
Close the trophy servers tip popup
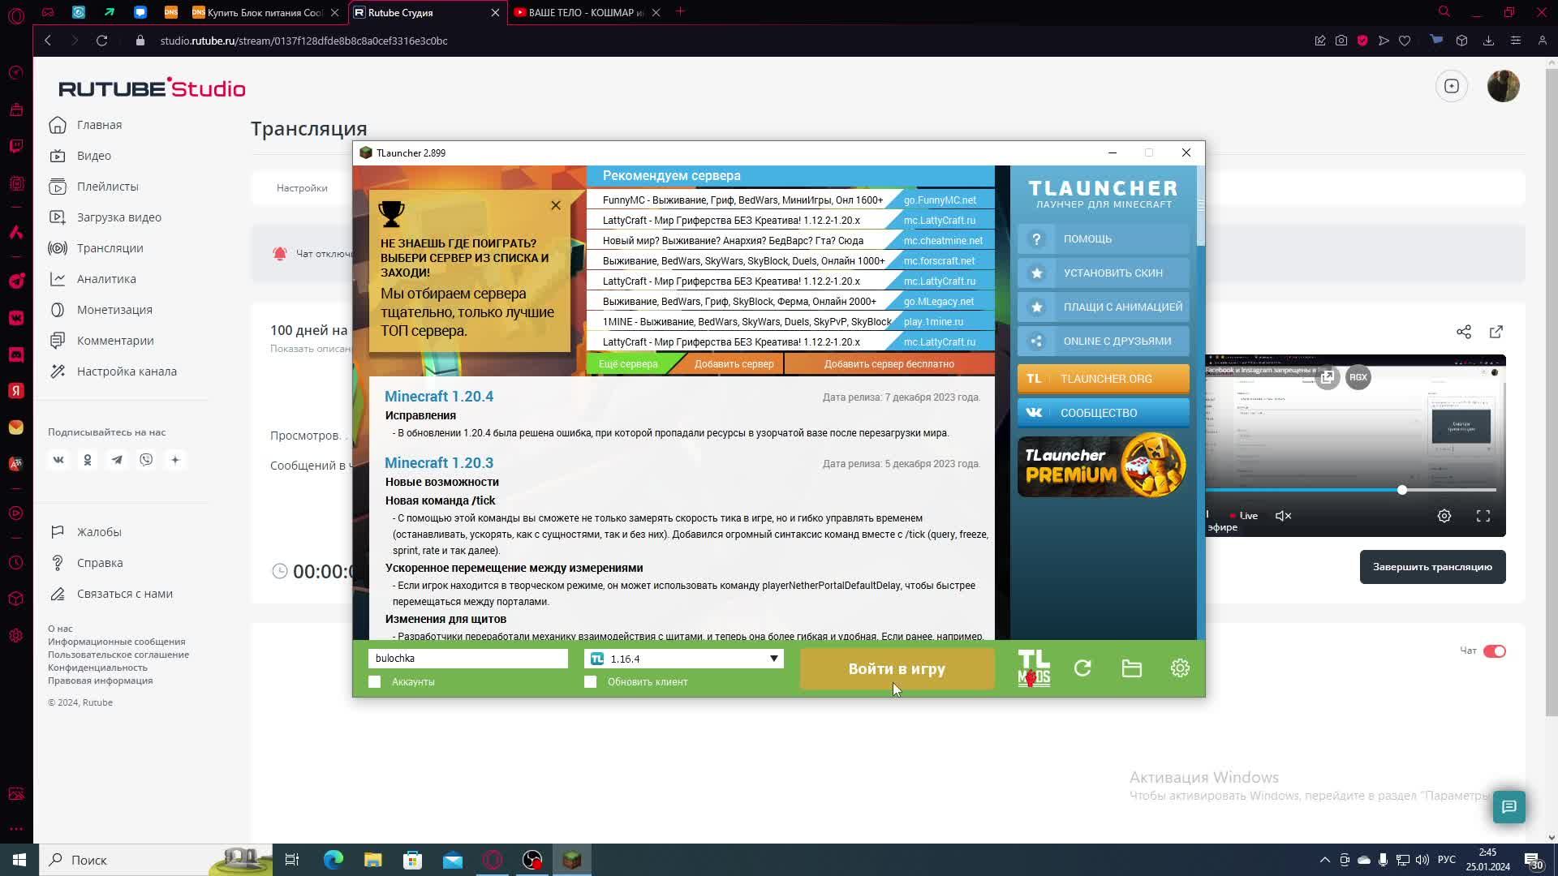point(556,205)
